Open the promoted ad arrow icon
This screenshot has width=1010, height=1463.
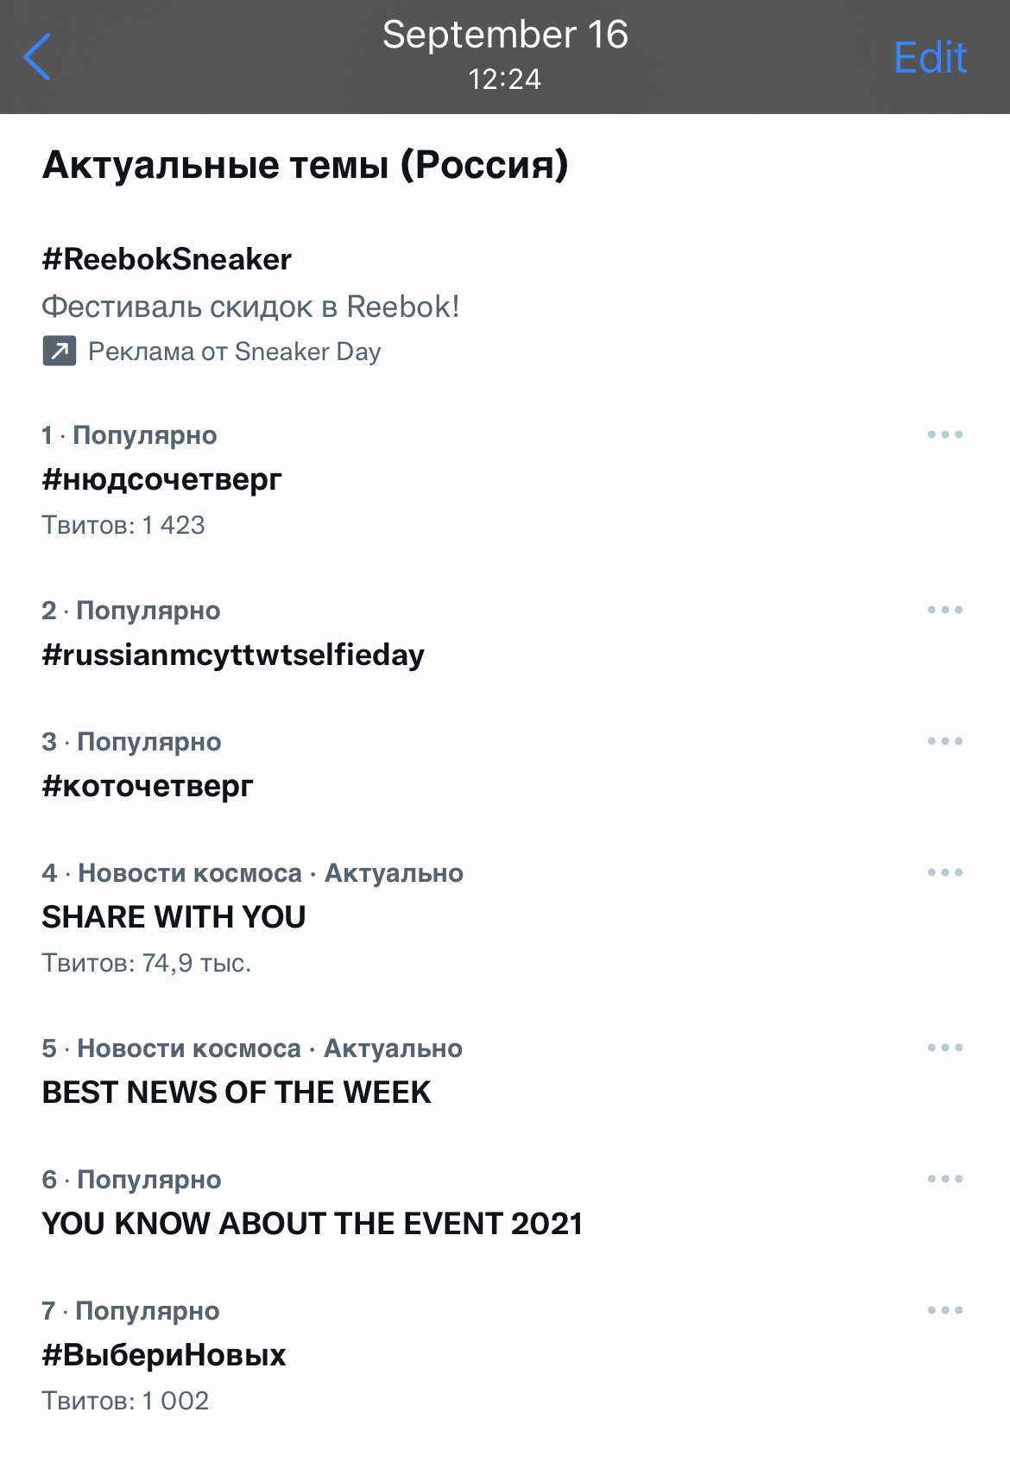[60, 351]
